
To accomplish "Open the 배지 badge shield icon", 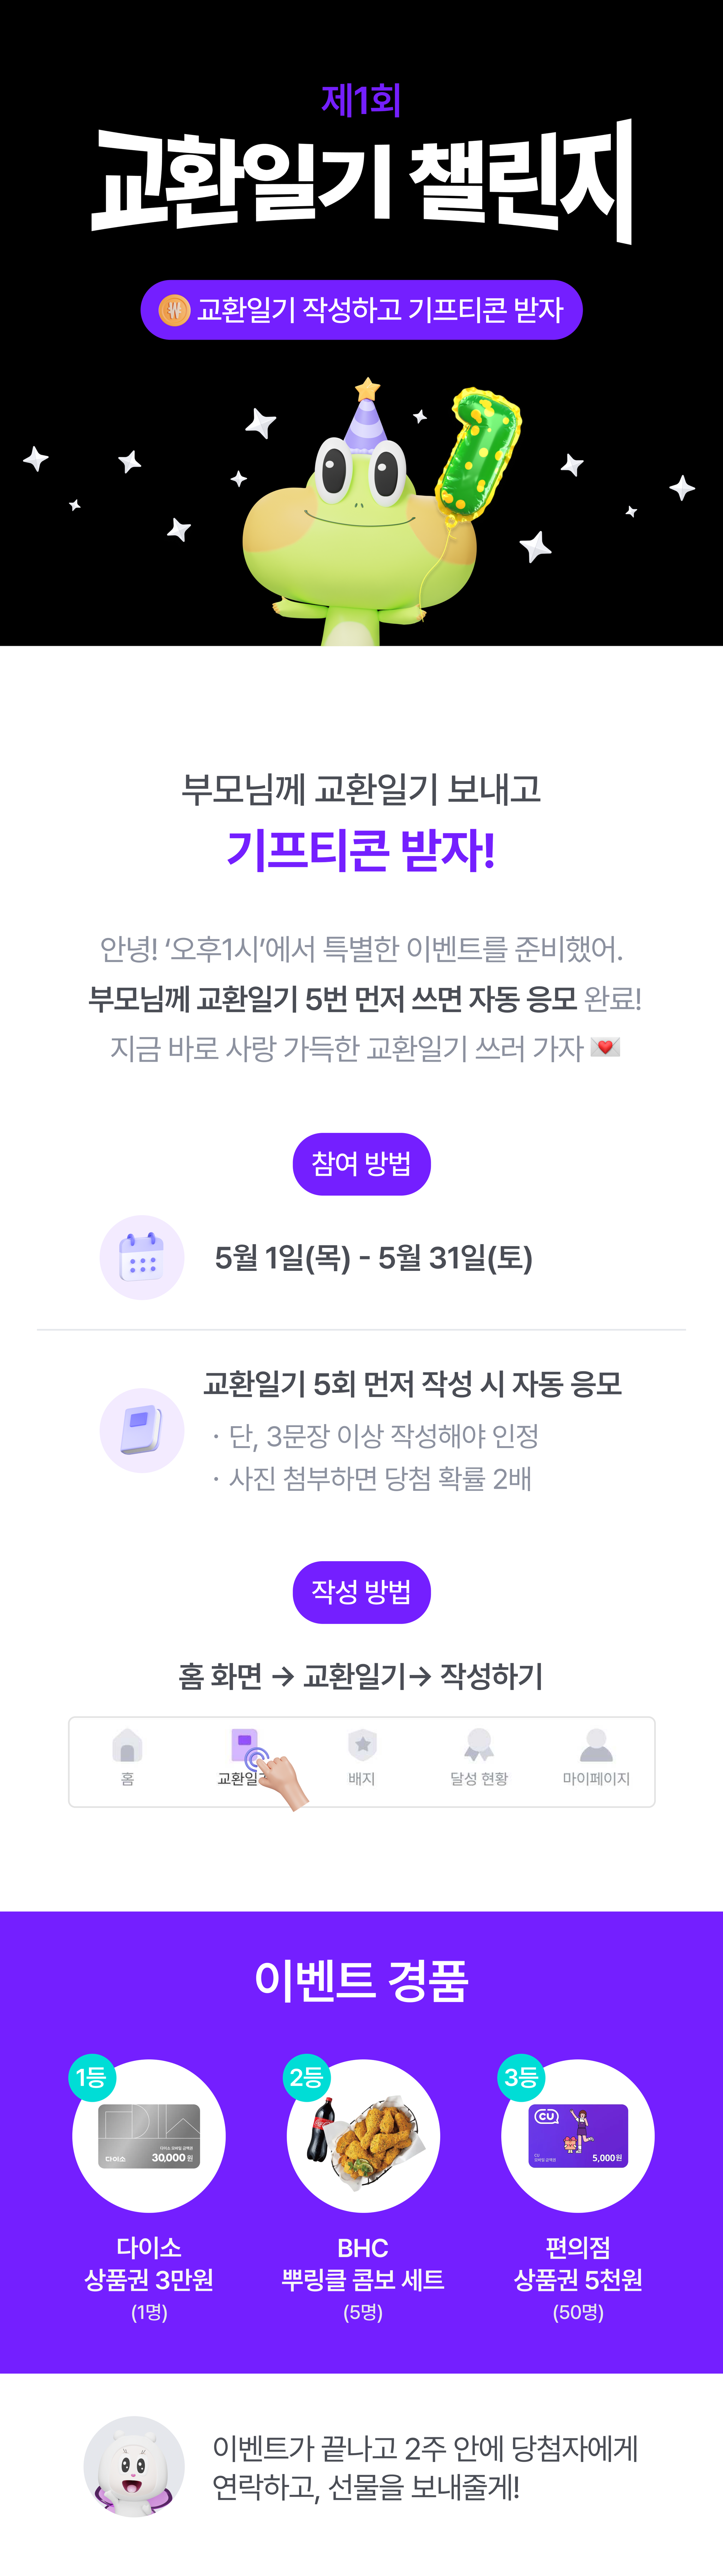I will 362,1745.
